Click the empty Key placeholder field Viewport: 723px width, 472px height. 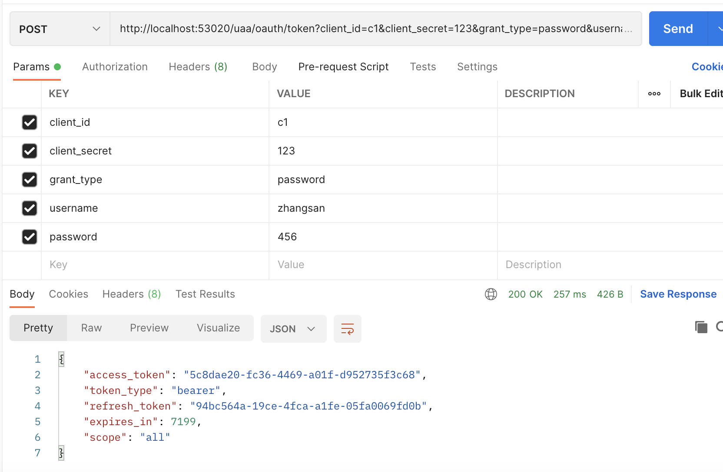pos(155,265)
